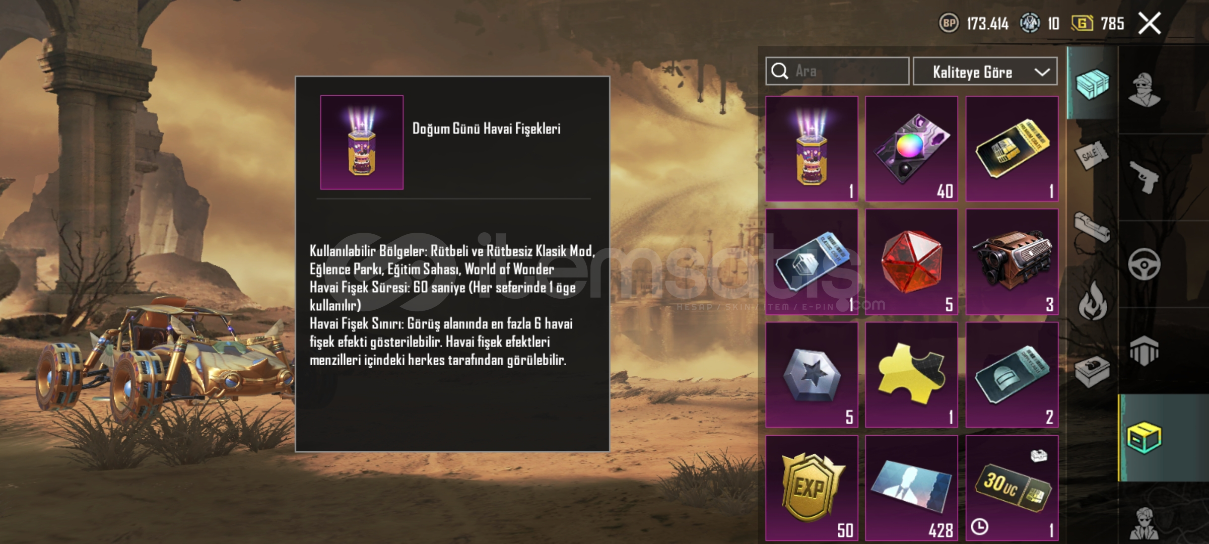The image size is (1209, 544).
Task: Close the inventory with X button
Action: click(1150, 24)
